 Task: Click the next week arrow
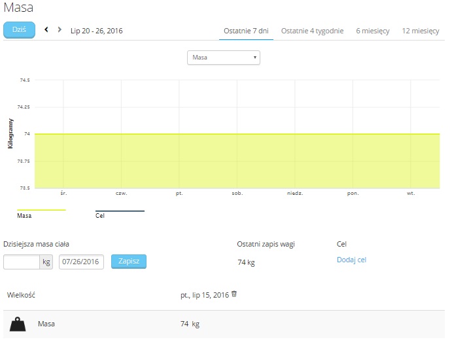pos(60,29)
